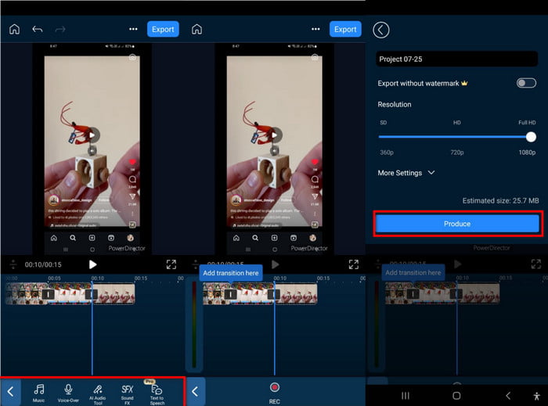Image resolution: width=548 pixels, height=406 pixels.
Task: Open the Text to Speech tool
Action: 157,393
